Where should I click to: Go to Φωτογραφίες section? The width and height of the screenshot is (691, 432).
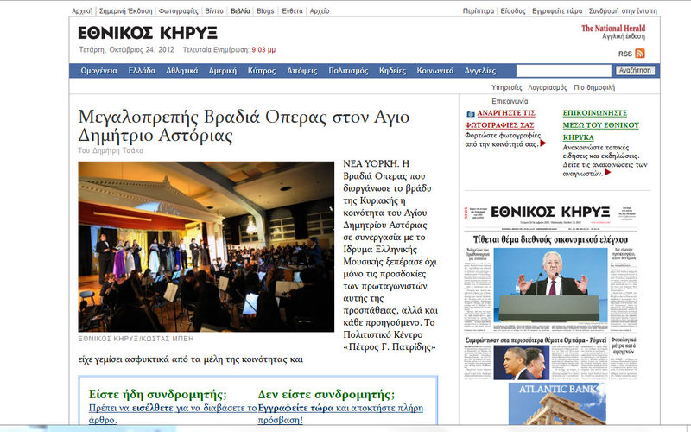click(x=179, y=11)
